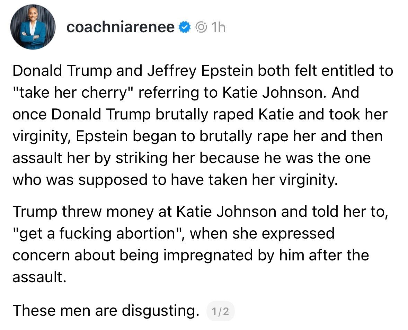Click the spiral icon beside the timestamp
408x330 pixels.
click(201, 27)
